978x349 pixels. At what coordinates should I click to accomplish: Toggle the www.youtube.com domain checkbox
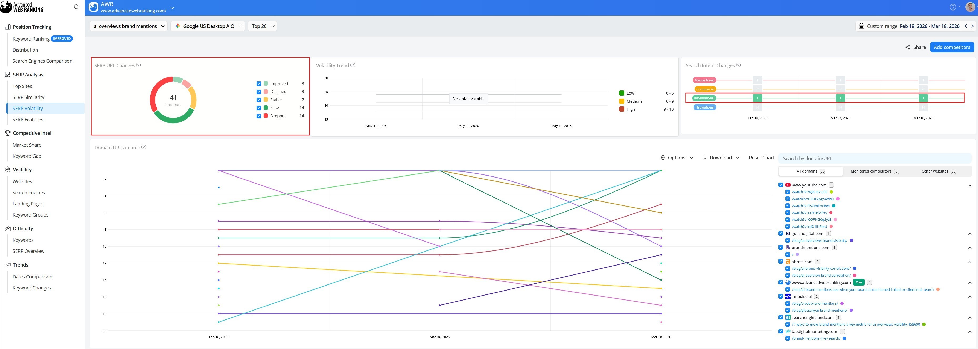(781, 185)
